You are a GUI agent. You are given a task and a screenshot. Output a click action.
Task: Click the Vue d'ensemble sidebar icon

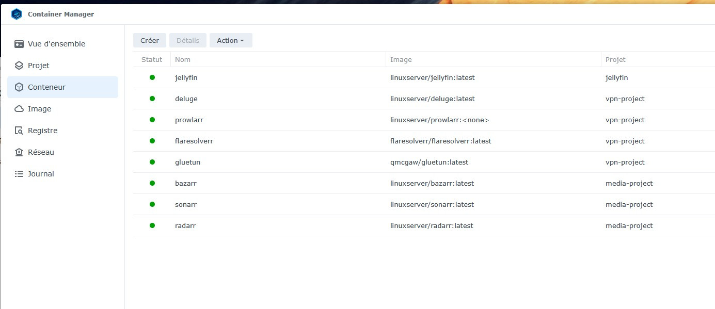pos(19,44)
